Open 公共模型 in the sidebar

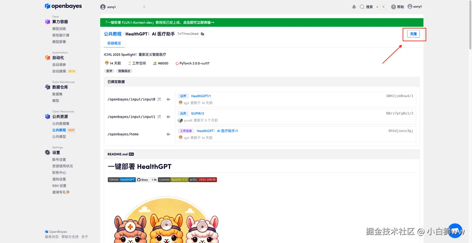(59, 137)
